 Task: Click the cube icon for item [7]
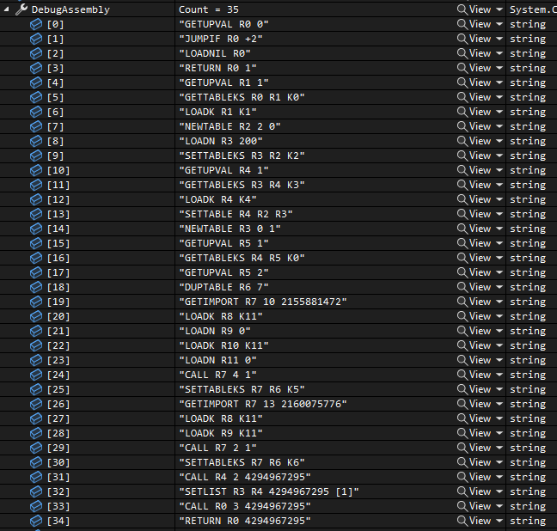pos(36,126)
